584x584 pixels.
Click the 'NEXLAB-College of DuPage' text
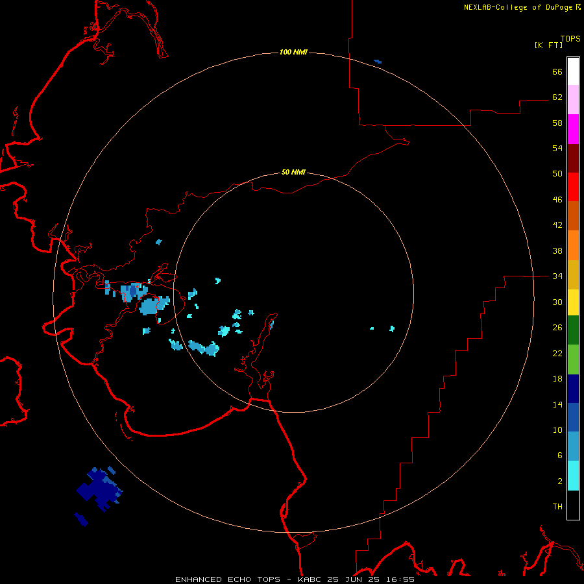point(518,7)
